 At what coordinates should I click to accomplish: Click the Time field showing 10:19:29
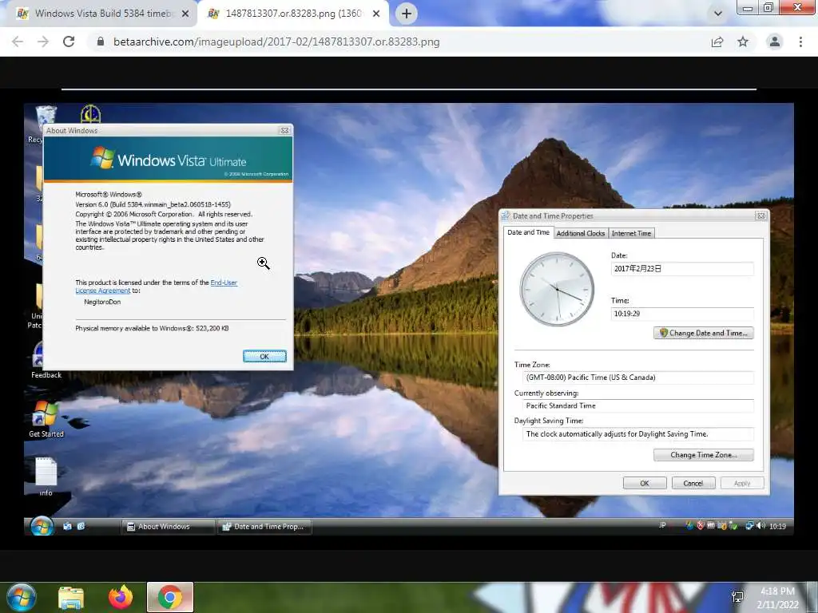click(x=682, y=313)
